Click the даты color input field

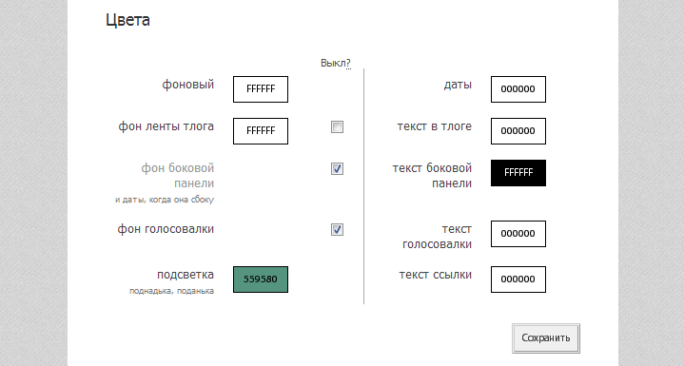tap(518, 89)
